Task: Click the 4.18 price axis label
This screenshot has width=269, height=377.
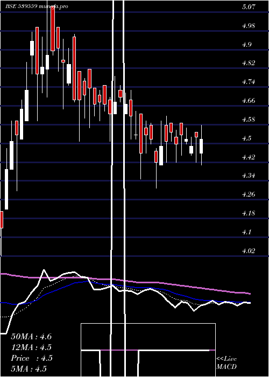Action: pyautogui.click(x=248, y=213)
